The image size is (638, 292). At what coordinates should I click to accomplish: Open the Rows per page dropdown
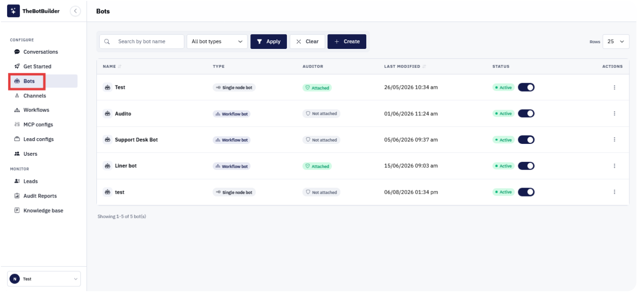click(x=616, y=41)
